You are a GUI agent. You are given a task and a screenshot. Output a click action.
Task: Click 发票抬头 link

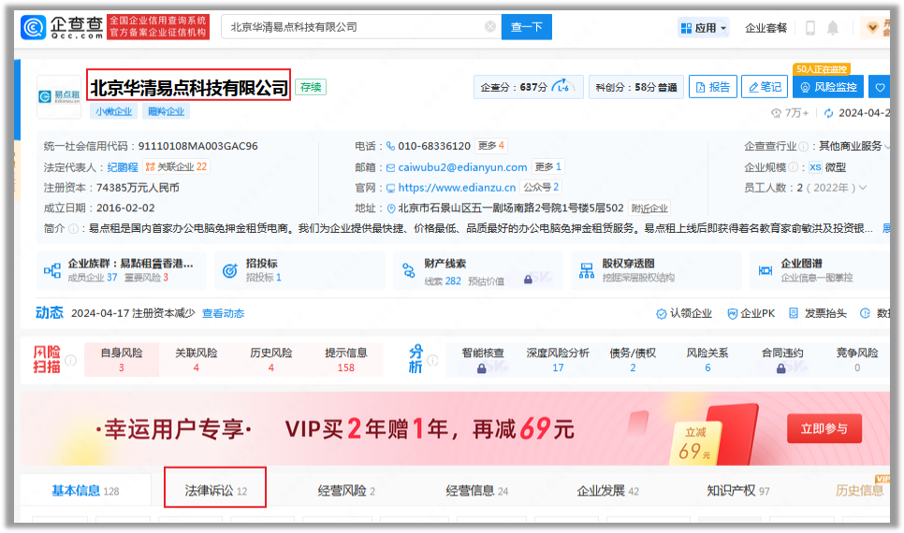pos(818,313)
